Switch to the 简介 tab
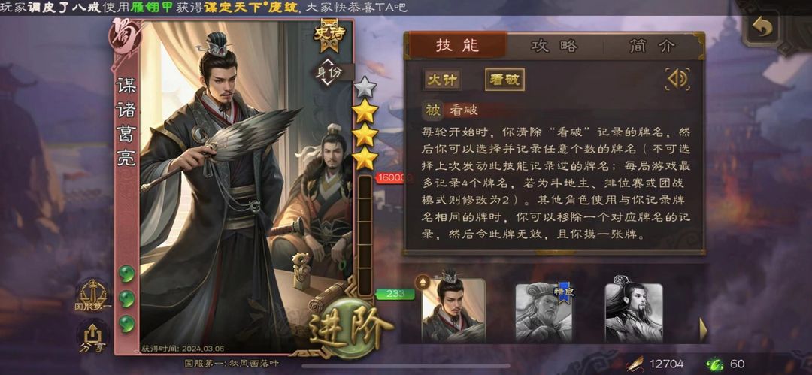812x375 pixels. [x=652, y=46]
